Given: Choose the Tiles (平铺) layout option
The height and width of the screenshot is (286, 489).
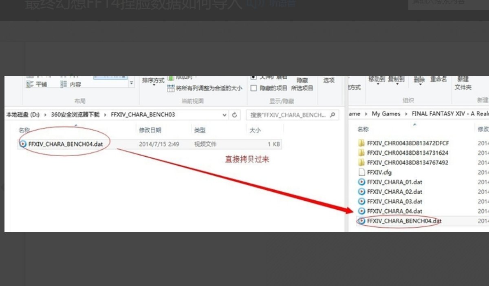Looking at the screenshot, I should (37, 84).
